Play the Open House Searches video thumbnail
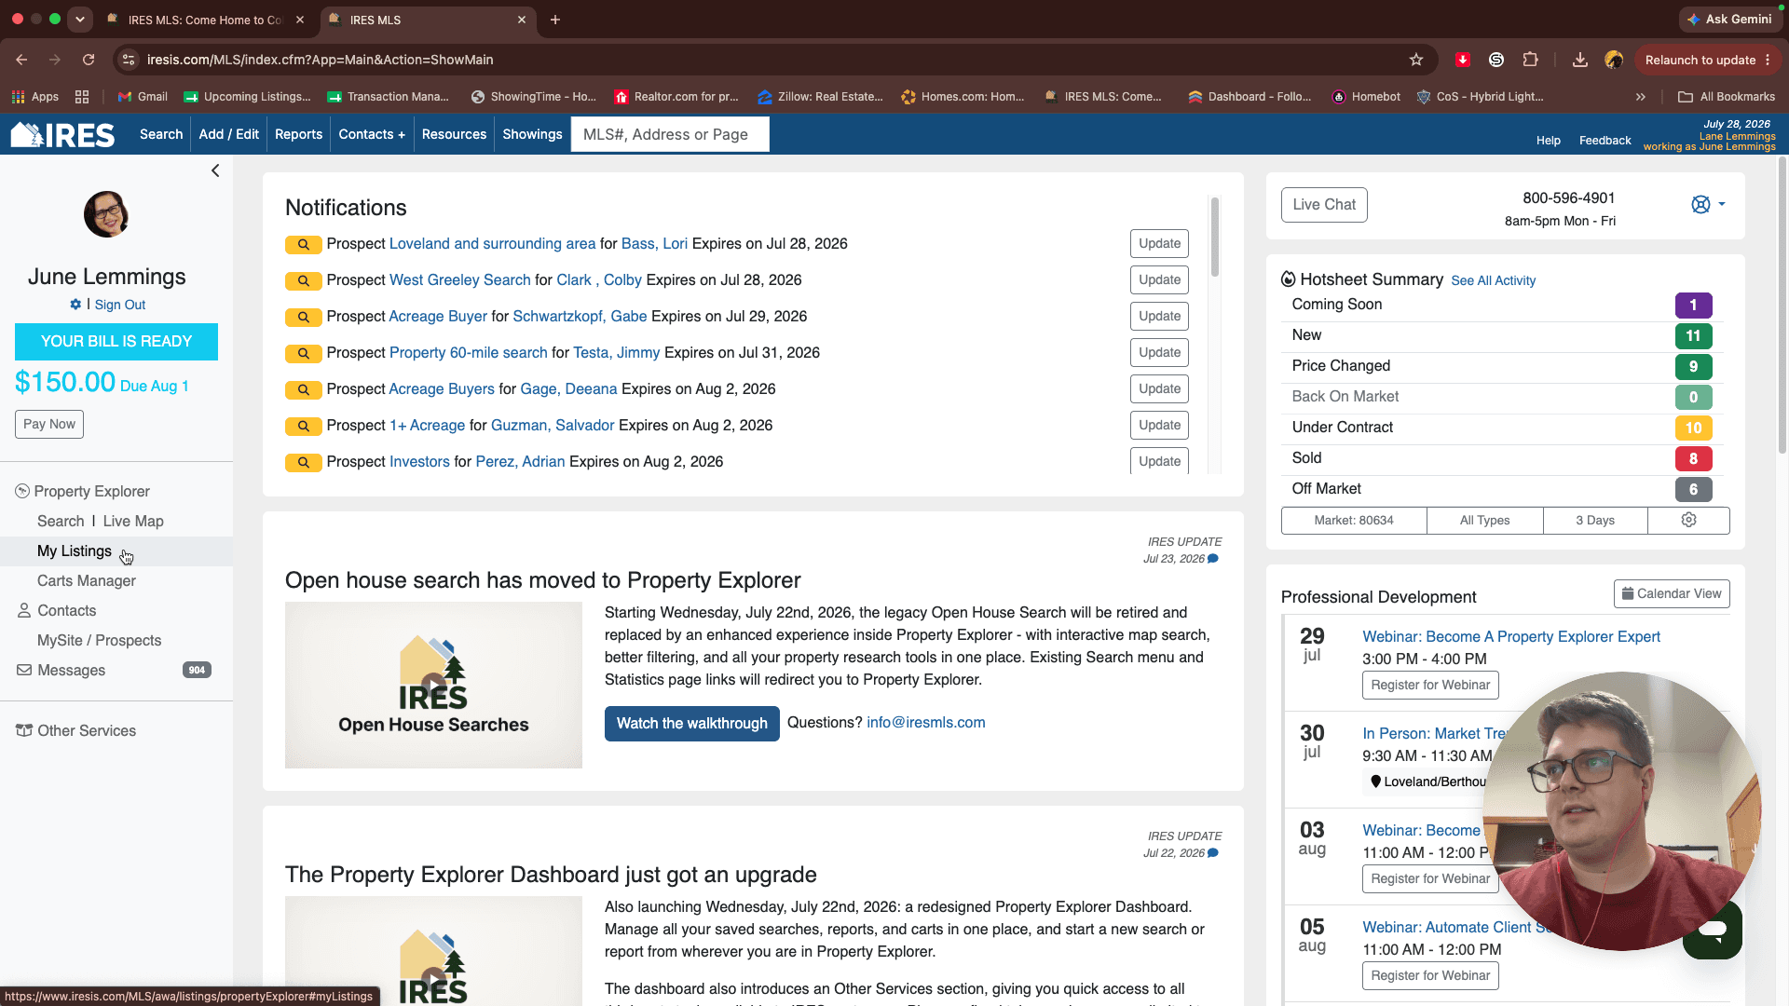This screenshot has width=1789, height=1006. (433, 685)
